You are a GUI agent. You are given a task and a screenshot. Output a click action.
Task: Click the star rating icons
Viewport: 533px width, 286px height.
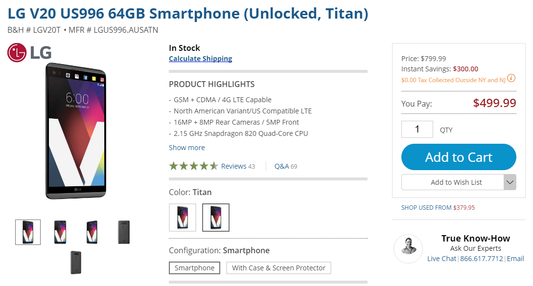[x=193, y=166]
